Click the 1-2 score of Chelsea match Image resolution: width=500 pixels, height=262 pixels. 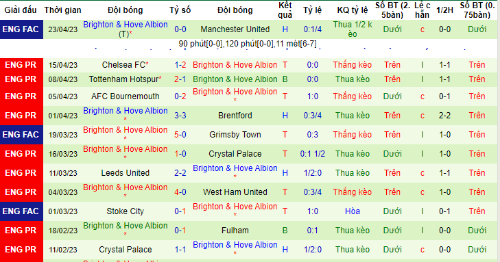click(180, 65)
